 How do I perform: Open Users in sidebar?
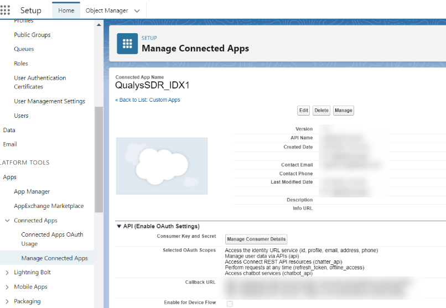pyautogui.click(x=21, y=116)
